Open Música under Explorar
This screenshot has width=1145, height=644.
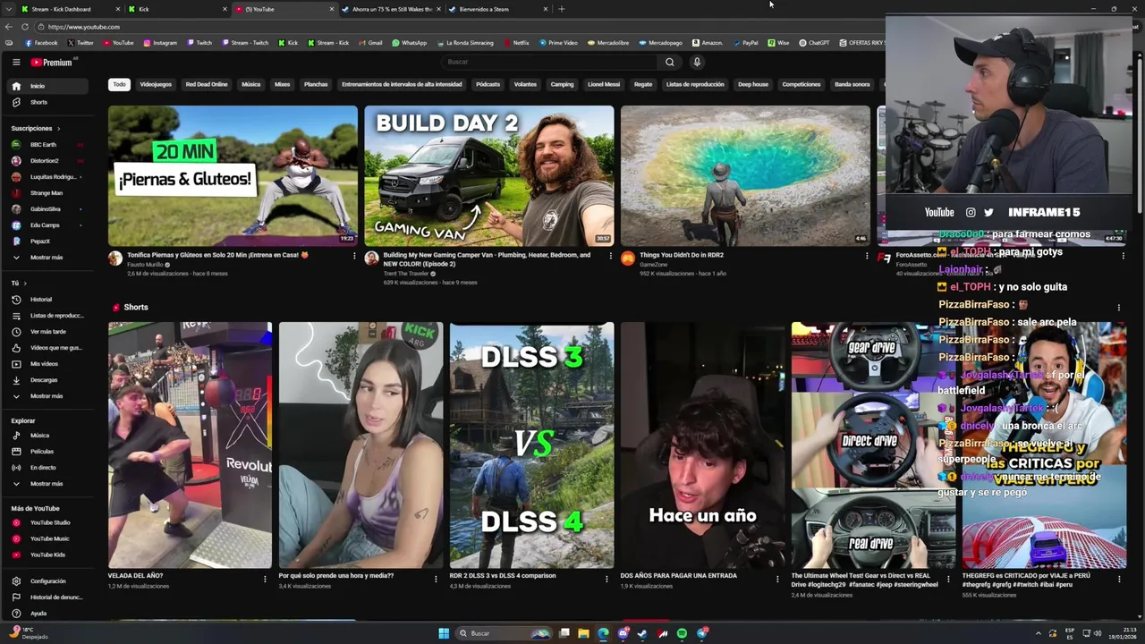click(49, 435)
